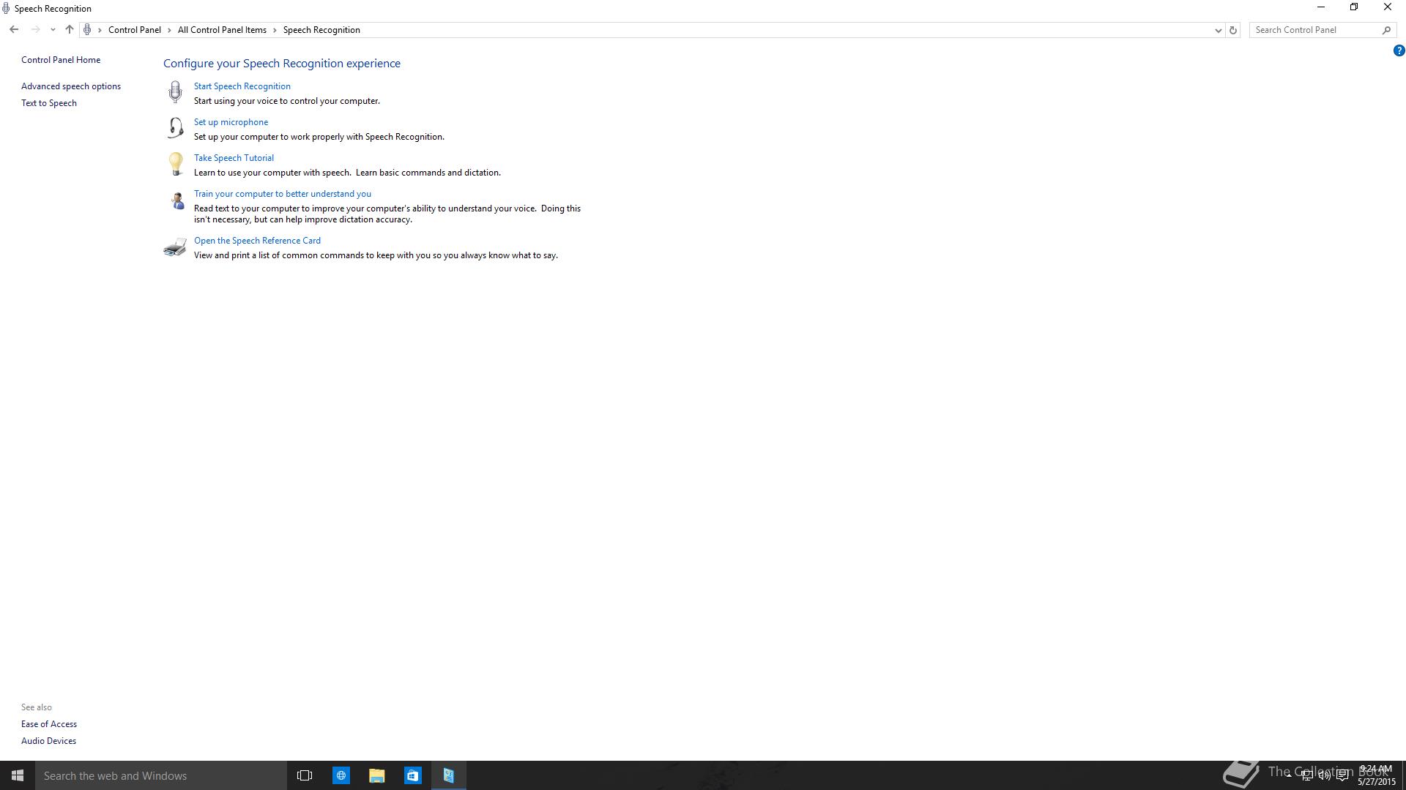
Task: Navigate to All Control Panel Items breadcrumb
Action: coord(222,30)
